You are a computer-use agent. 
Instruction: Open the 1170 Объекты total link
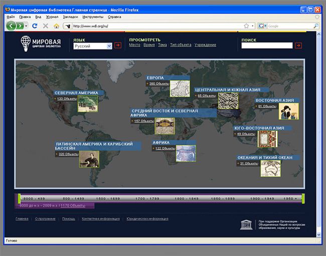(x=73, y=205)
